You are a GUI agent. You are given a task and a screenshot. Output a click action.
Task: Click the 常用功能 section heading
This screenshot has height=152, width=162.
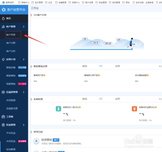(x=38, y=132)
